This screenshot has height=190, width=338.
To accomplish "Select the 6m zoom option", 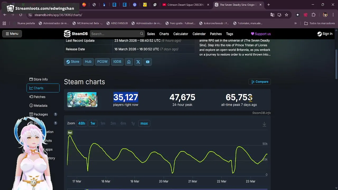I will (123, 123).
